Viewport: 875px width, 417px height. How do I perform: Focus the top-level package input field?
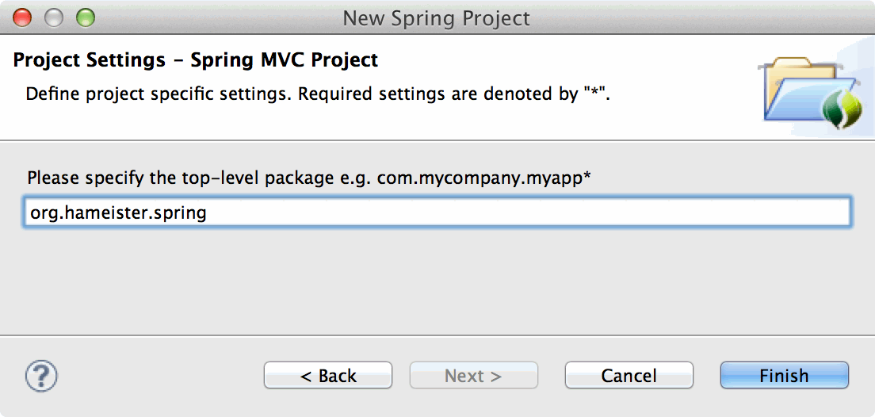555,212
